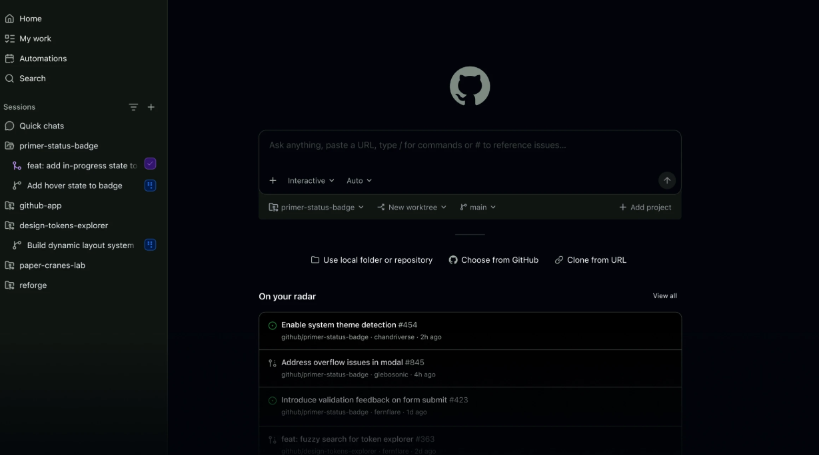
Task: Open issue Introduce validation feedback on form submit
Action: [x=470, y=406]
